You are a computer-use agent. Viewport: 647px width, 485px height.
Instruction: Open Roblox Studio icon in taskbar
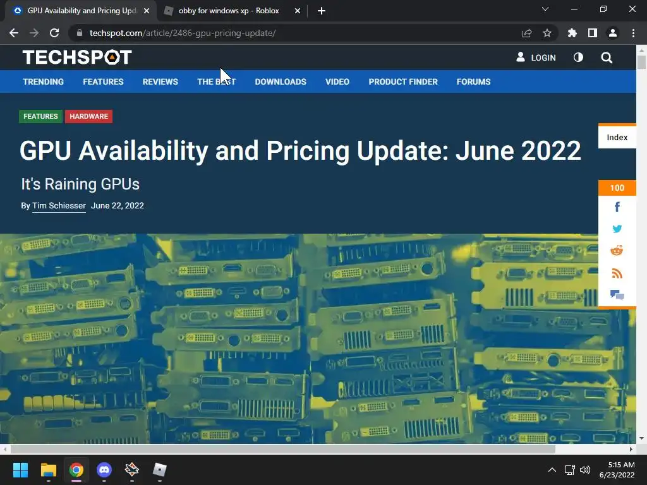point(132,470)
